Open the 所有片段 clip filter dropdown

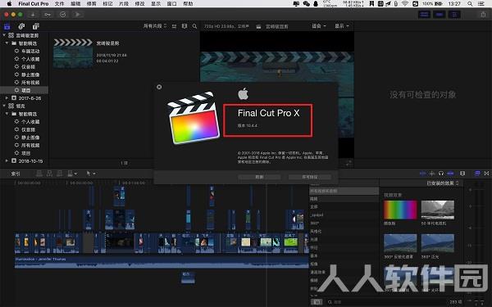[x=155, y=26]
